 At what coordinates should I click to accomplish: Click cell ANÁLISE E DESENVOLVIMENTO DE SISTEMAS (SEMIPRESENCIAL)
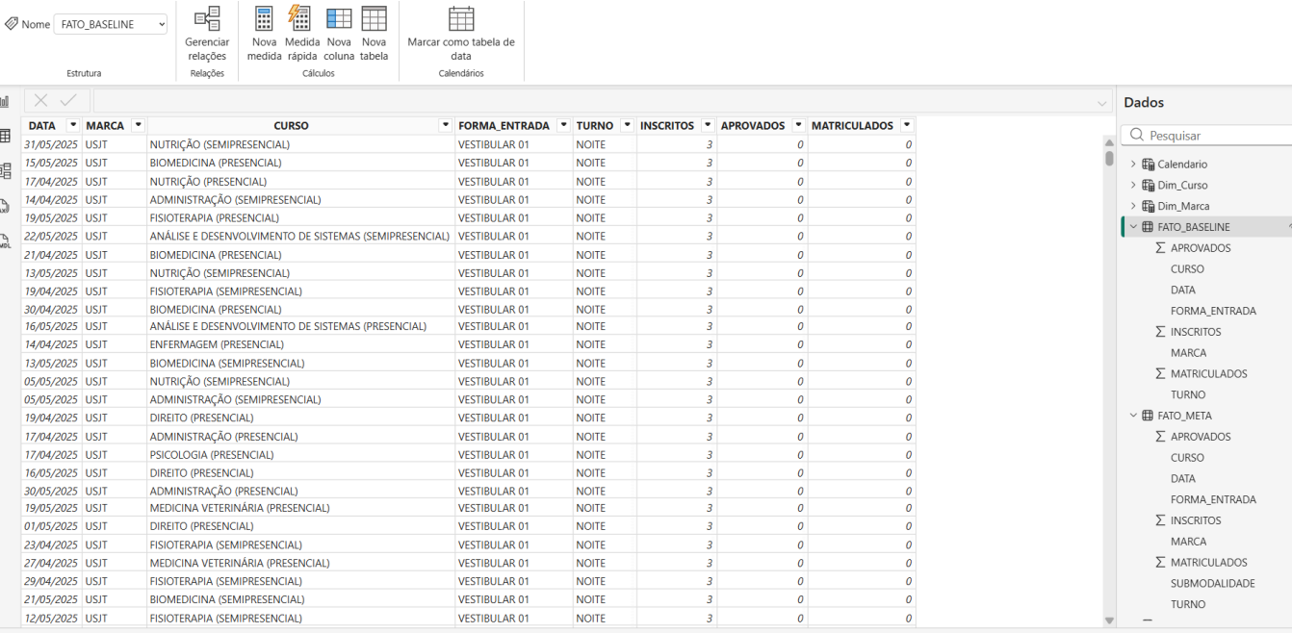(299, 236)
